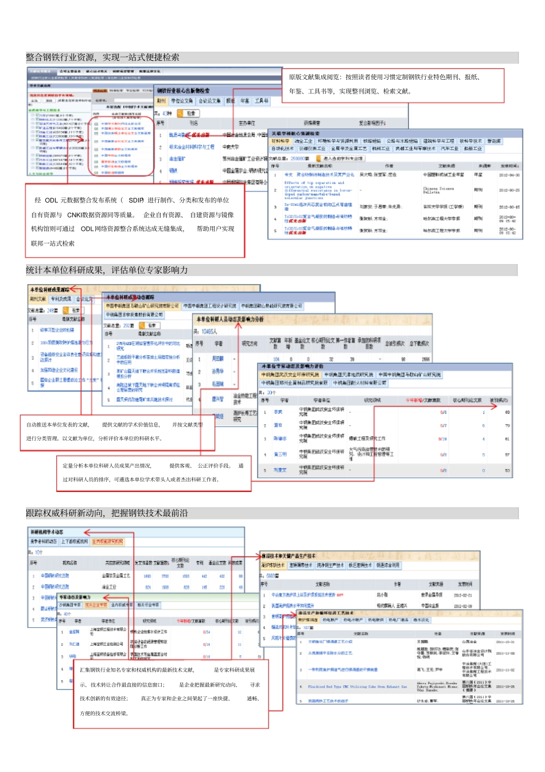Viewport: 545px width, 772px height.
Task: Select the 连铸薄带技术 tab
Action: pyautogui.click(x=301, y=565)
